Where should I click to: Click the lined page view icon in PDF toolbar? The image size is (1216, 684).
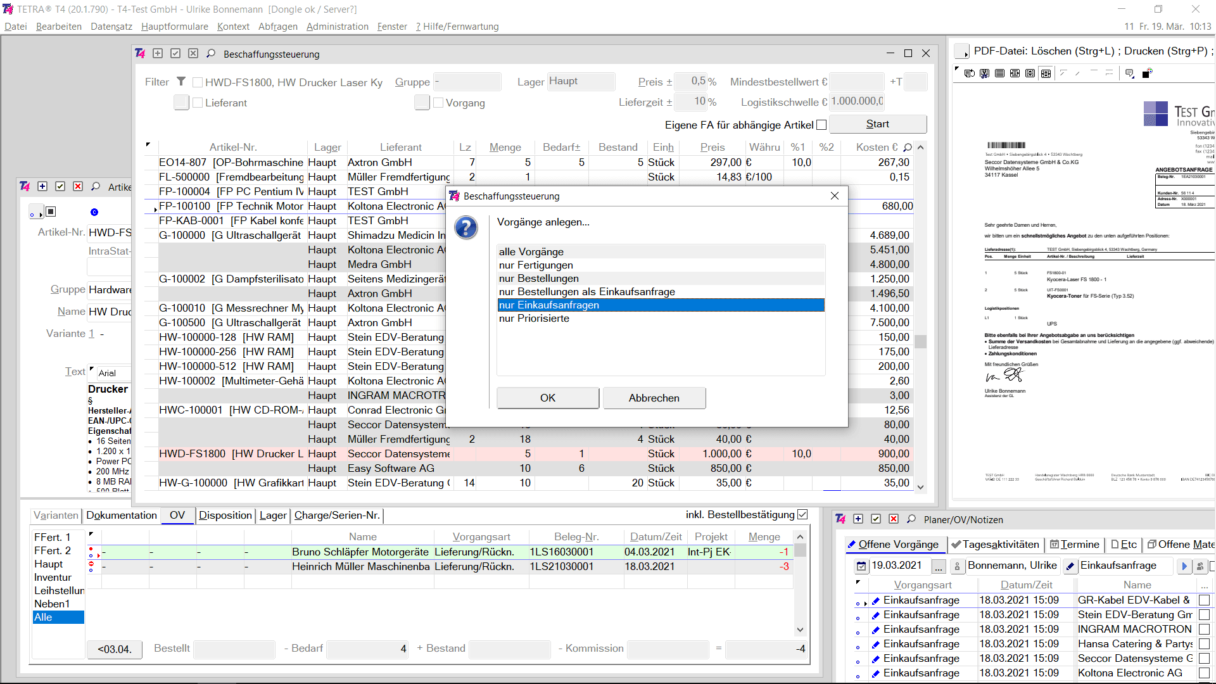coord(999,73)
